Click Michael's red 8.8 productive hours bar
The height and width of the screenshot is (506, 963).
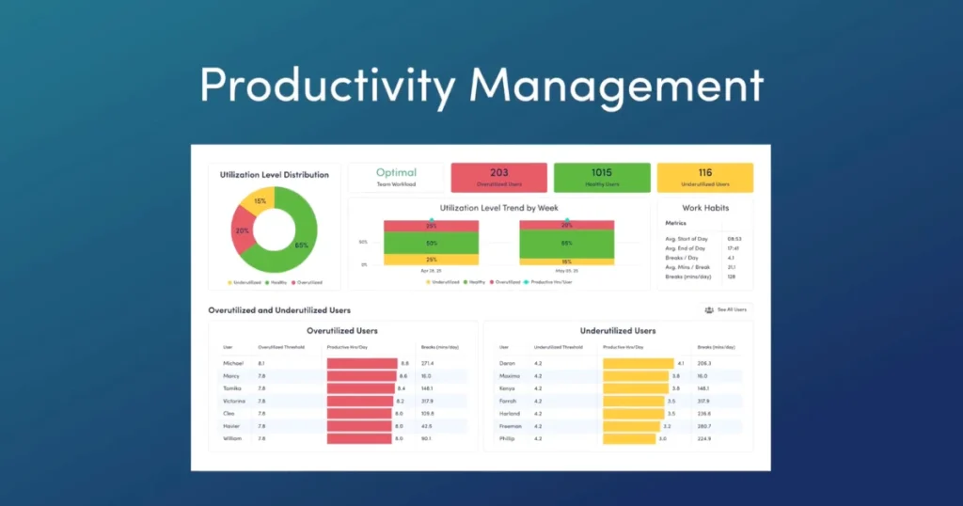[x=362, y=364]
